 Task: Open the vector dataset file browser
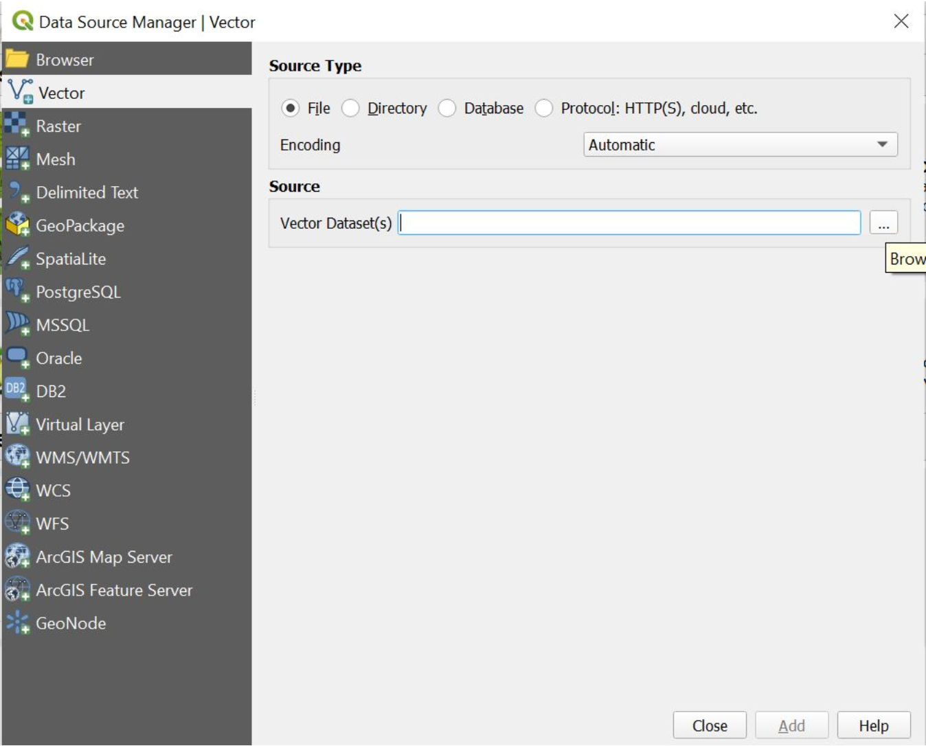pyautogui.click(x=884, y=223)
